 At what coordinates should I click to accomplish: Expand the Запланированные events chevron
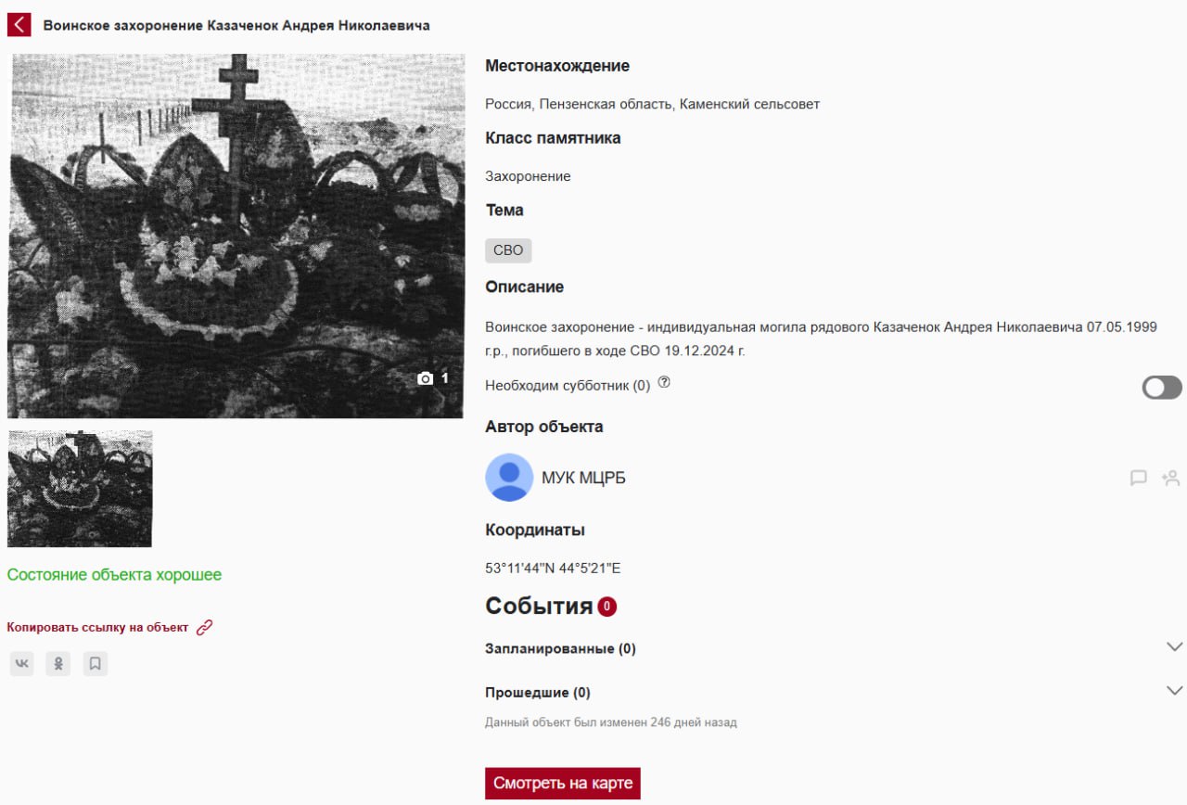click(x=1174, y=646)
